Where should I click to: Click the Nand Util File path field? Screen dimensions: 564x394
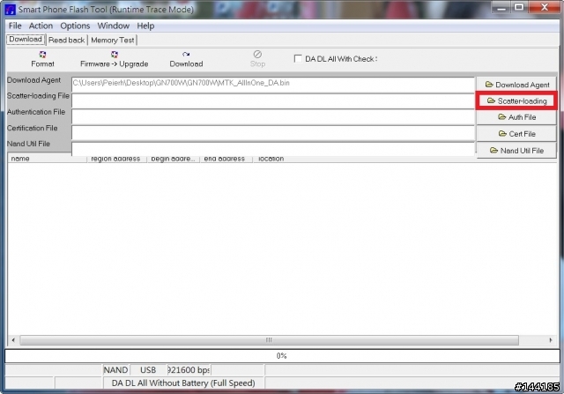(x=273, y=149)
